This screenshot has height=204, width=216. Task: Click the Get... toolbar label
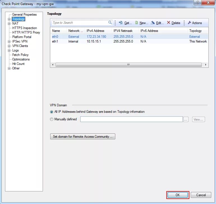(128, 23)
